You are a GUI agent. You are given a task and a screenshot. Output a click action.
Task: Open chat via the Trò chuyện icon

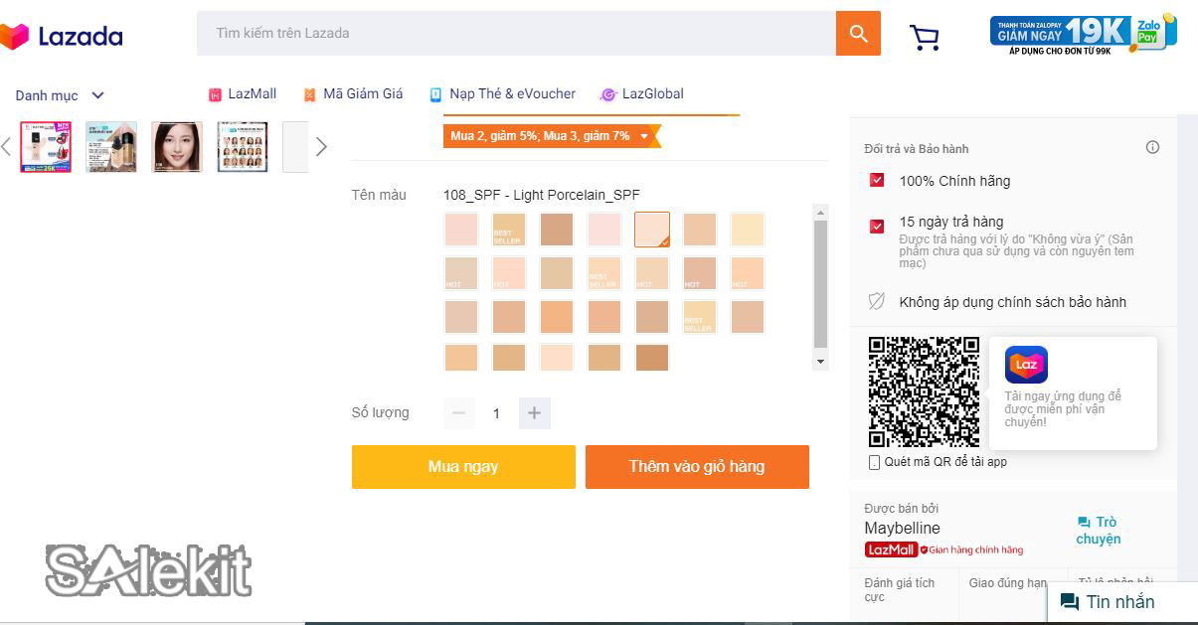(x=1083, y=522)
